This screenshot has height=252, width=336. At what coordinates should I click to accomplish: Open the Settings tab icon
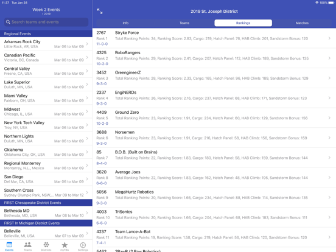point(83,245)
